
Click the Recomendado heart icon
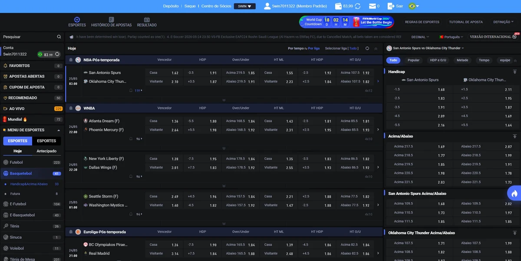tap(5, 98)
